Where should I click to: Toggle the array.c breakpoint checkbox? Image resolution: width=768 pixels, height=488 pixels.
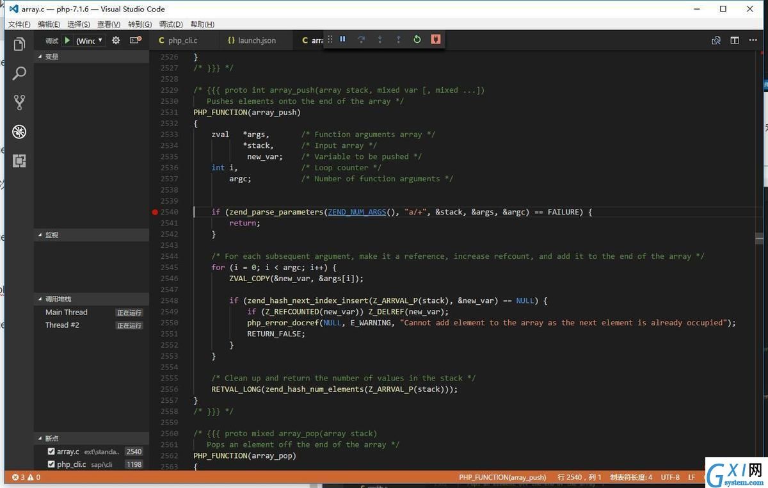(51, 451)
